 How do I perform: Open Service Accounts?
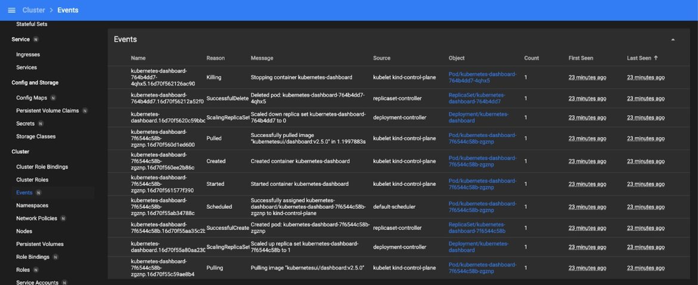tap(37, 283)
